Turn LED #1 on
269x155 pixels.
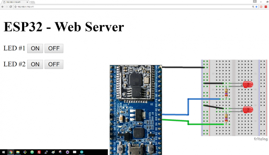35,48
